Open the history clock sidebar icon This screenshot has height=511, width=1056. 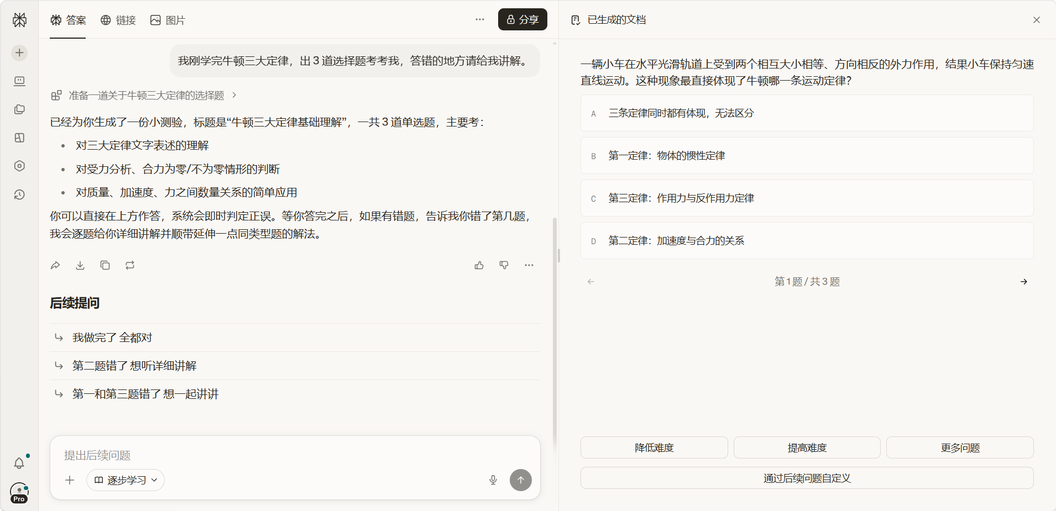(19, 194)
